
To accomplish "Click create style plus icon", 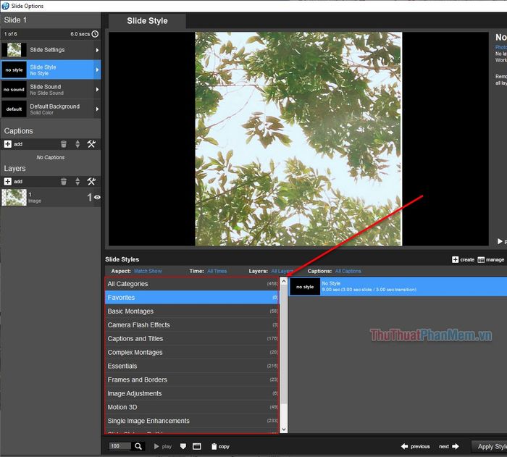I will (x=456, y=260).
